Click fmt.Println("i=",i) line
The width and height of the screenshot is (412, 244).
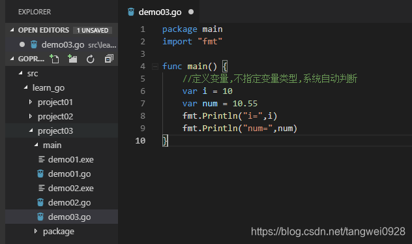[x=229, y=116]
